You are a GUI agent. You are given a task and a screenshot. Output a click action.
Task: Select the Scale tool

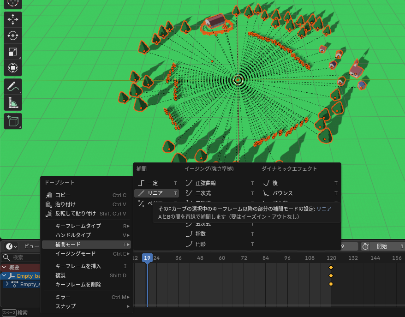(13, 52)
